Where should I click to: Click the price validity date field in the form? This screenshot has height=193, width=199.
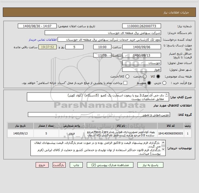pos(142,55)
